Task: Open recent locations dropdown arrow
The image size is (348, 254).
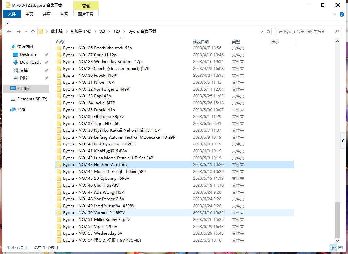Action: (26, 32)
